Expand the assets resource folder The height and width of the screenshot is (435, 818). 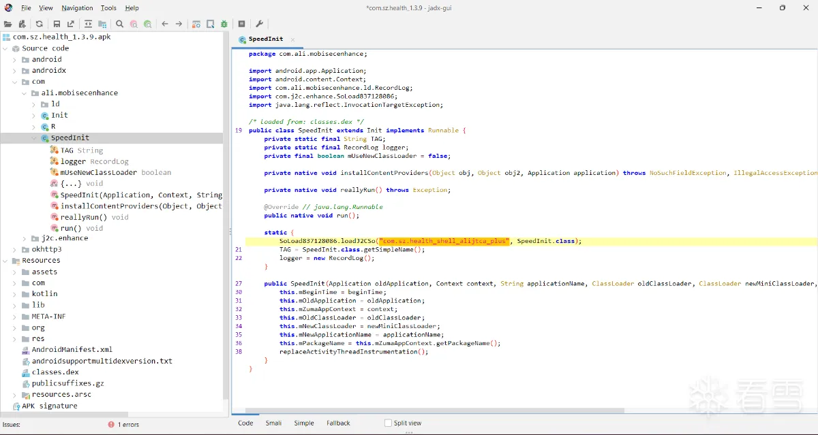coord(14,272)
